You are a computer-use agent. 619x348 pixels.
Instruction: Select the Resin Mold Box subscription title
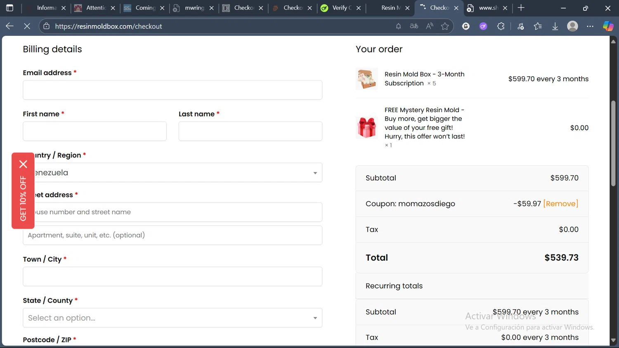click(x=424, y=79)
